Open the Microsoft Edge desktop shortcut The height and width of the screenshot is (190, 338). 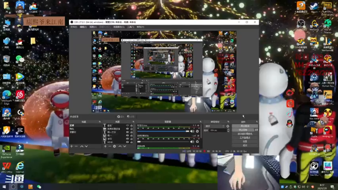7,97
